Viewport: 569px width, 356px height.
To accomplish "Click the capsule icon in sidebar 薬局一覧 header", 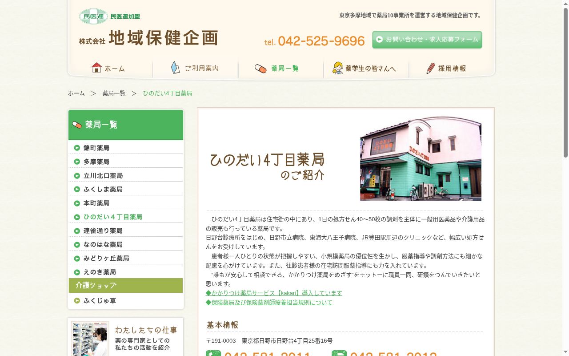I will tap(77, 125).
